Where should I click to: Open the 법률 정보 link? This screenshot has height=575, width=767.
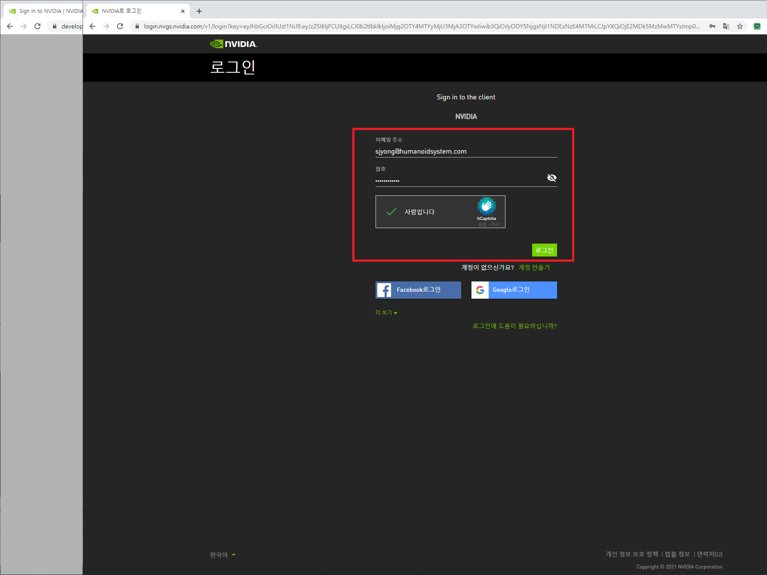click(x=677, y=554)
